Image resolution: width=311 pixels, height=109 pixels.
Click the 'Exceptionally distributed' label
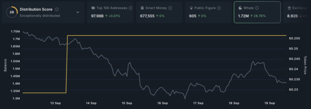pos(40,16)
